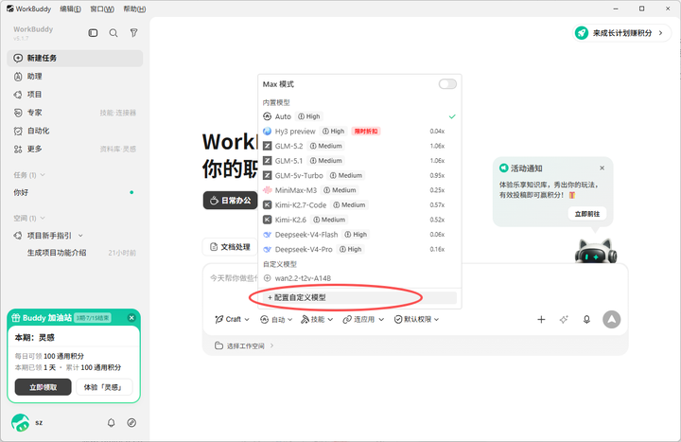Viewport: 681px width, 442px height.
Task: Open the 编辑(E) menu
Action: (70, 9)
